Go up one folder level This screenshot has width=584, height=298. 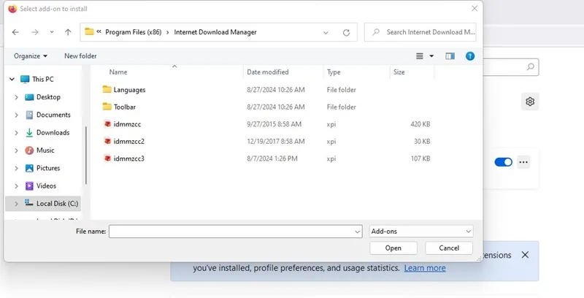pos(68,32)
